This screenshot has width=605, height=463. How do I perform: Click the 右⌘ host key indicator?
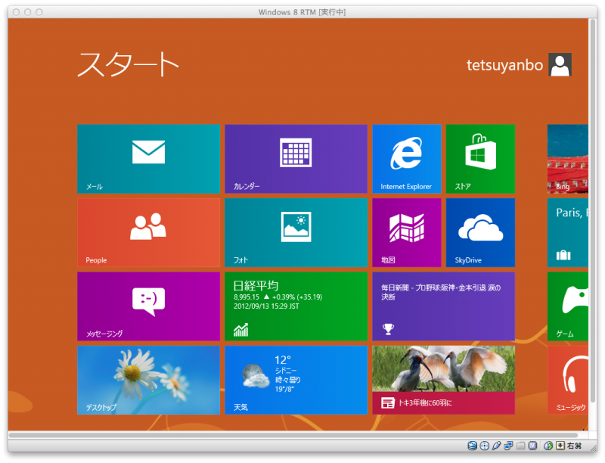point(575,446)
